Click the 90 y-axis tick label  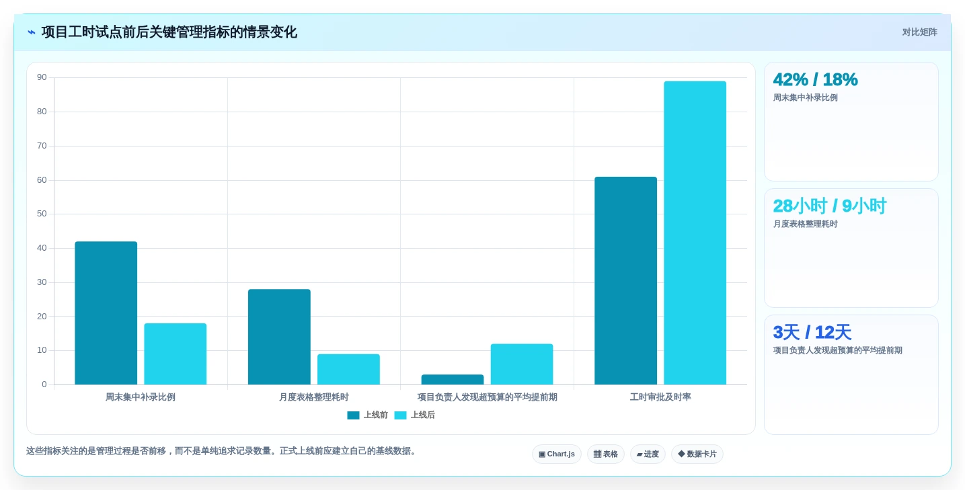click(42, 77)
